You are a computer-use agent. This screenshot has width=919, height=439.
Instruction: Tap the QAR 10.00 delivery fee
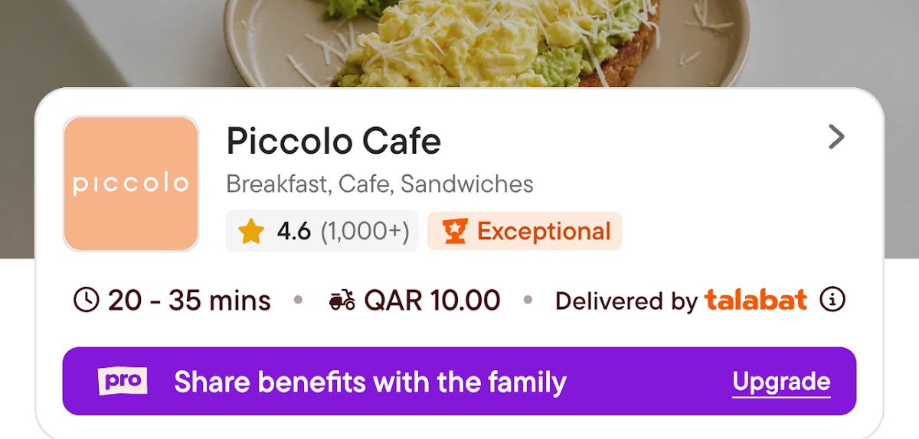pos(432,301)
